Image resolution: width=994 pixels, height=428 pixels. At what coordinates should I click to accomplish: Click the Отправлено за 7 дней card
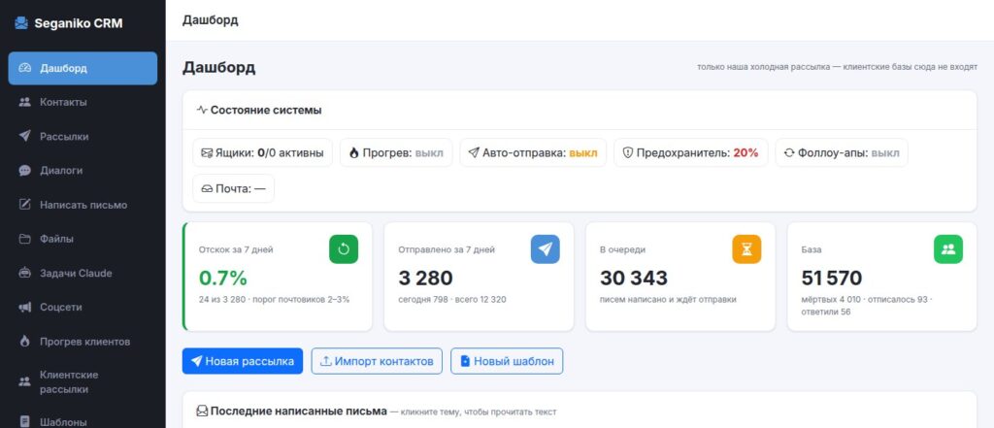tap(479, 277)
